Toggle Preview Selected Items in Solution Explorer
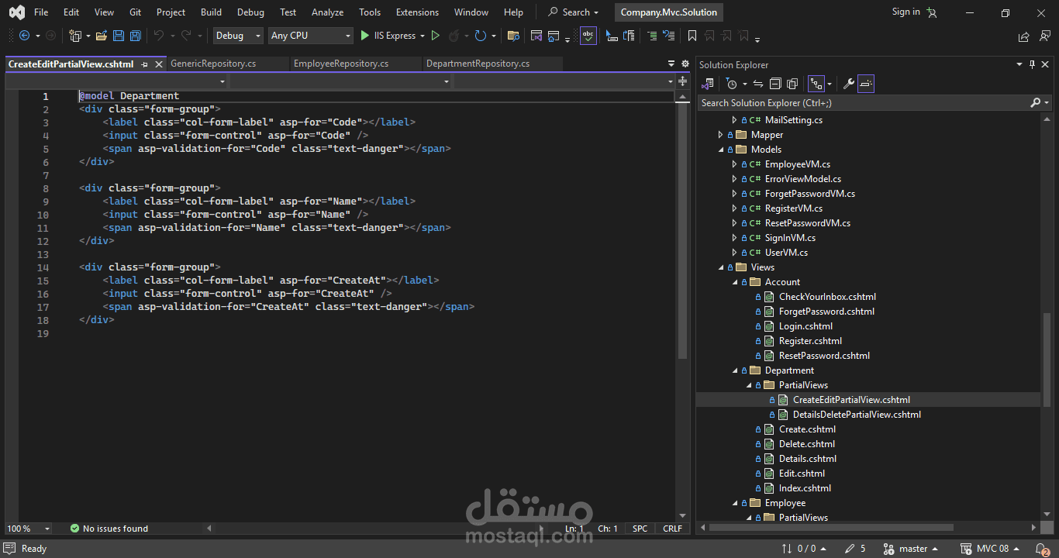1059x558 pixels. pyautogui.click(x=867, y=84)
